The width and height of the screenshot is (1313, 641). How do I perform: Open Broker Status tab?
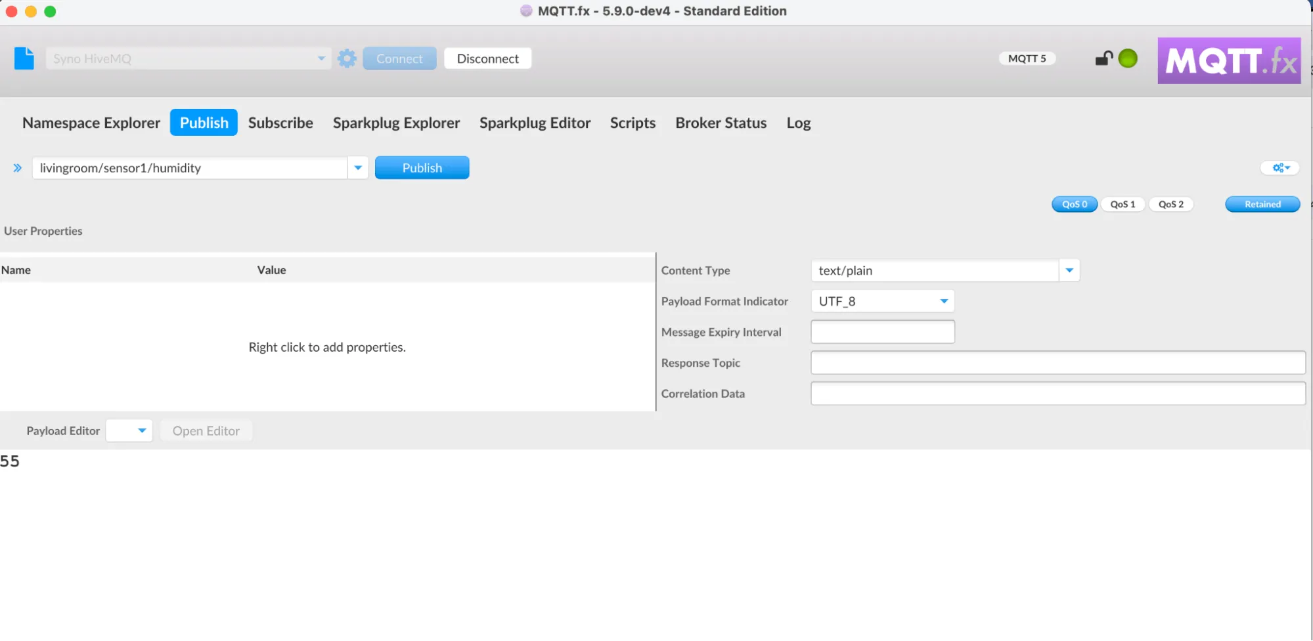[x=721, y=123]
